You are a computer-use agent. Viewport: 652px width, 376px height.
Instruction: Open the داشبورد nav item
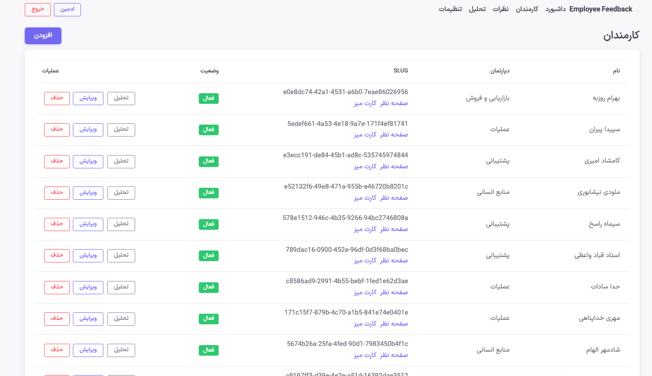click(x=555, y=9)
